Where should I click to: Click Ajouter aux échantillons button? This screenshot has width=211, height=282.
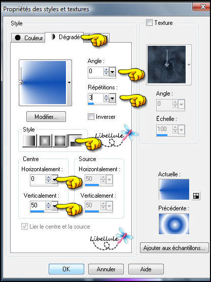pos(174,248)
